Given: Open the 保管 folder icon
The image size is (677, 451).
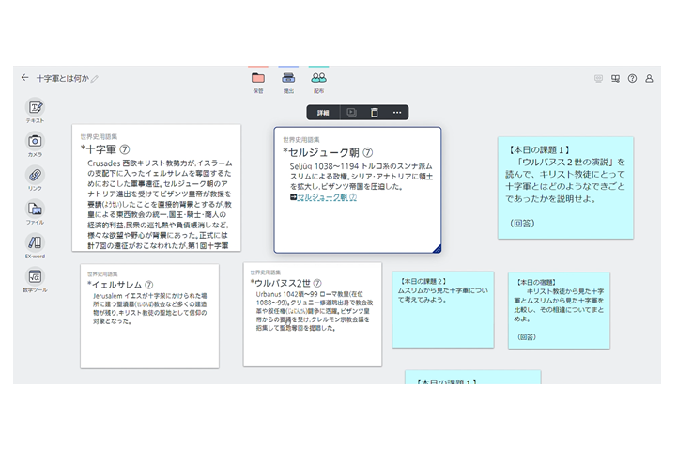Looking at the screenshot, I should click(x=258, y=78).
